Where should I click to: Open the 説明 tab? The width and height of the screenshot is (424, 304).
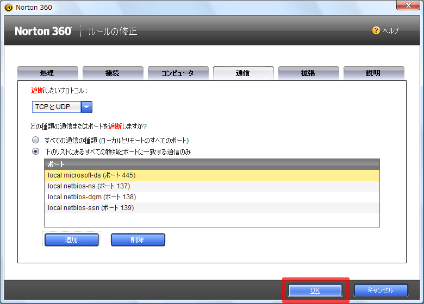373,73
